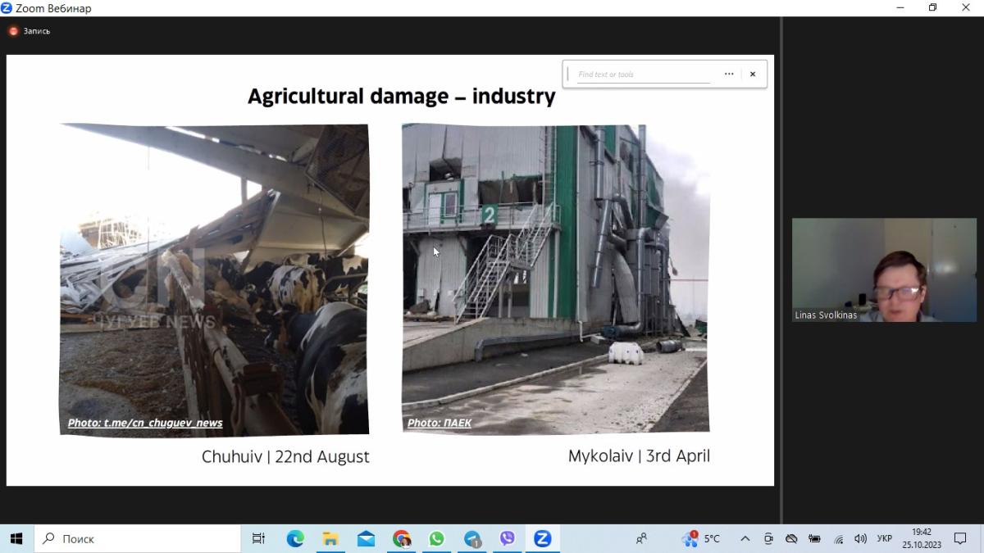The height and width of the screenshot is (553, 984).
Task: Switch the УКР input language indicator
Action: tap(885, 538)
